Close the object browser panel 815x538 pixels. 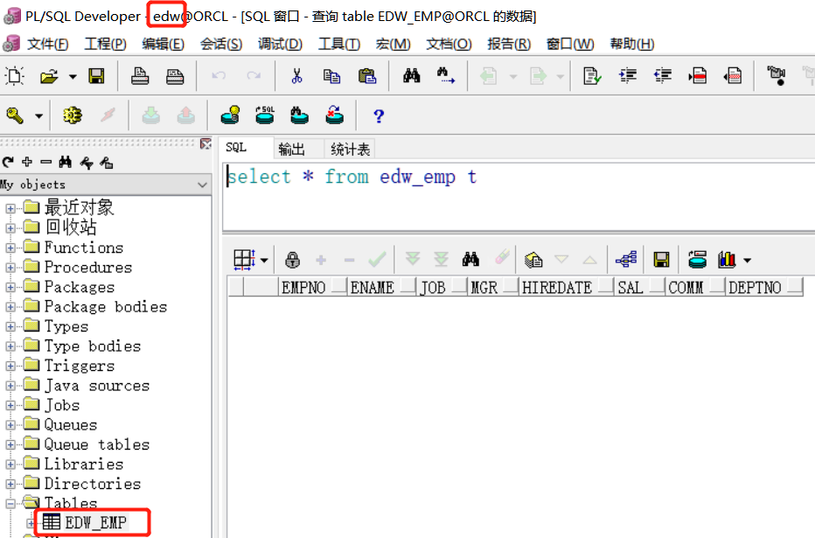(x=205, y=144)
